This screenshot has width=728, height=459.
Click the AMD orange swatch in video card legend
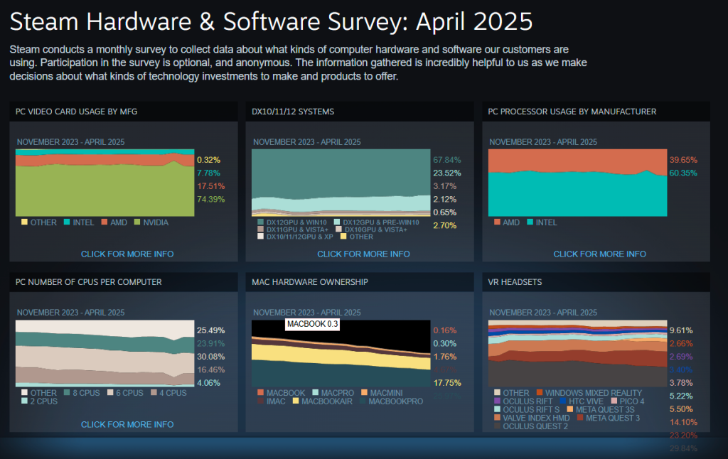pos(105,222)
